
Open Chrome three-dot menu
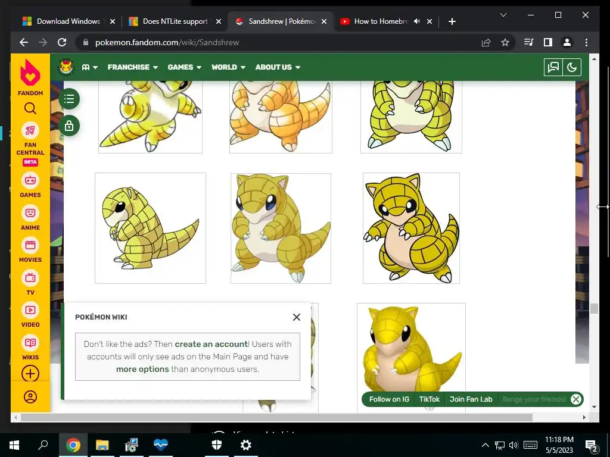(586, 42)
